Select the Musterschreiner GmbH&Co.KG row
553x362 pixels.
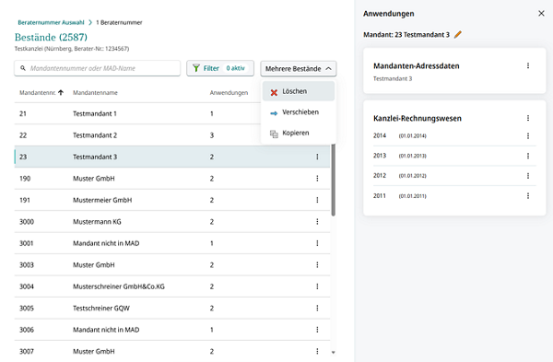point(172,286)
